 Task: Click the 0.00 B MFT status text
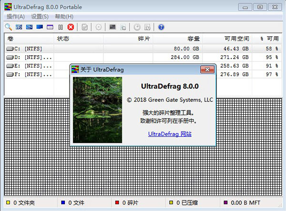click(245, 202)
